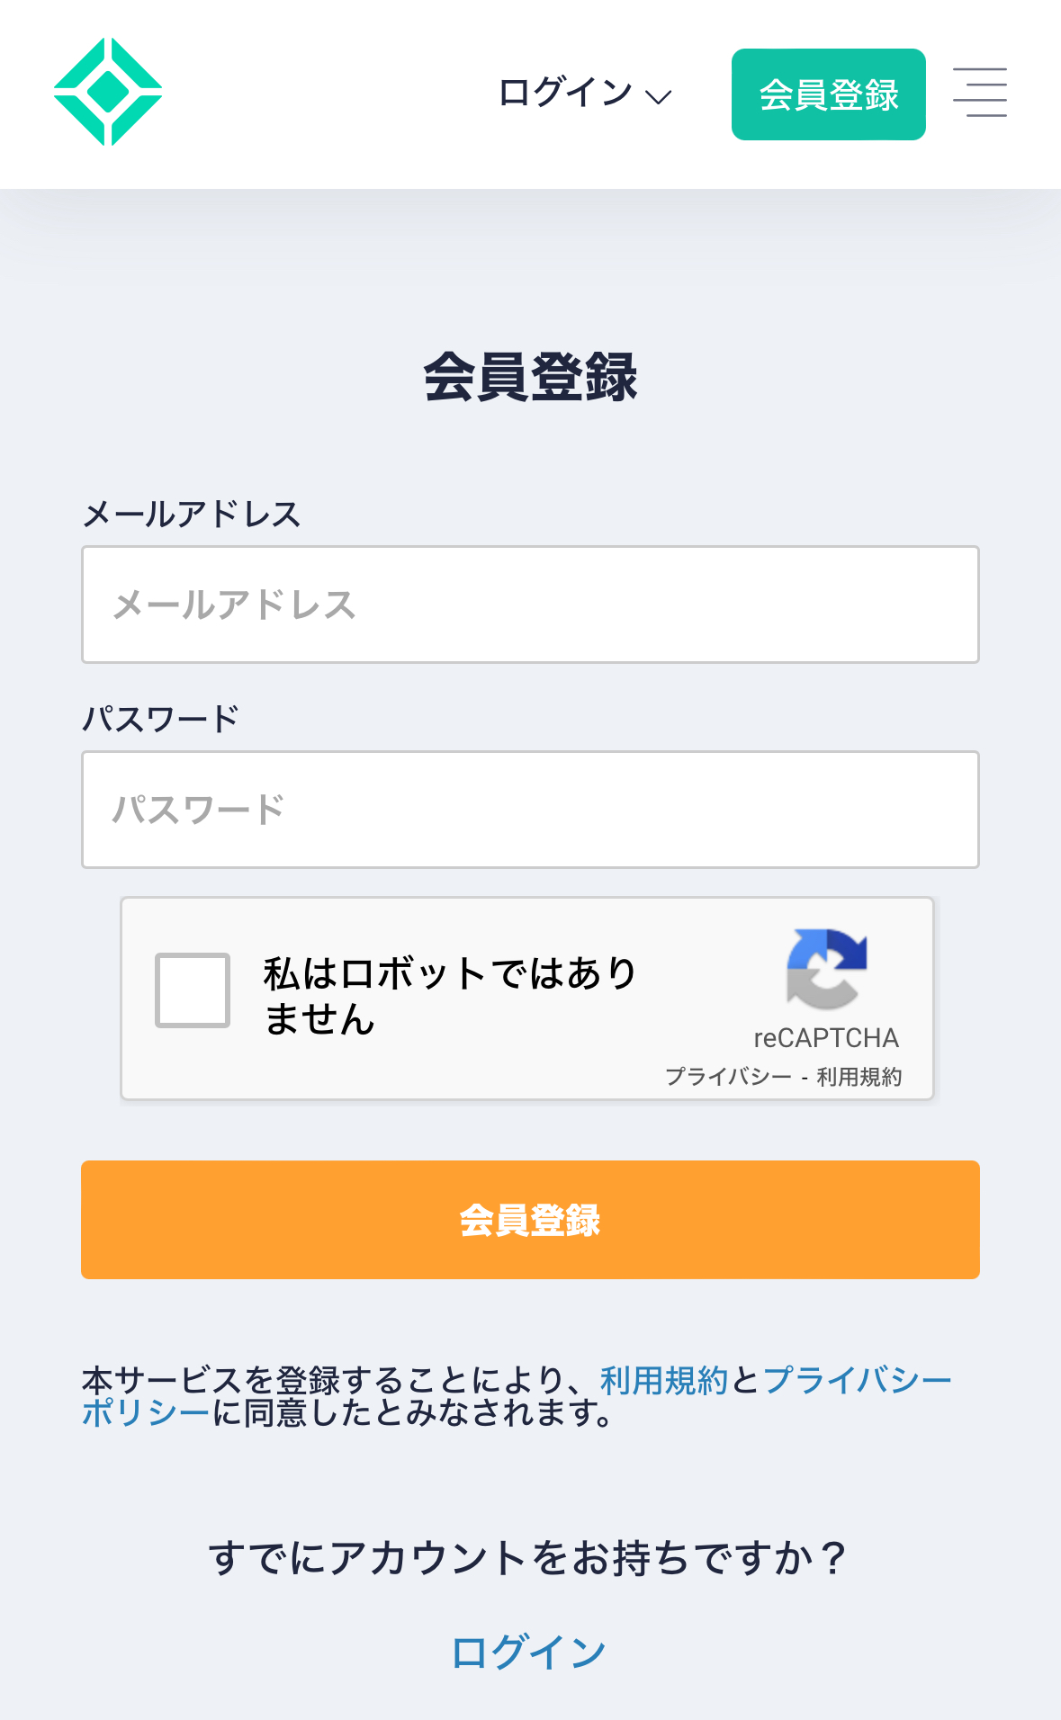
Task: Click the reCAPTCHA logo icon
Action: [826, 969]
